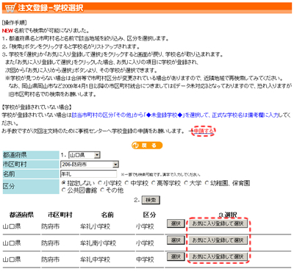Viewport: 294px width, 272px height.
Task: Select the 中学校 radio button
Action: (x=126, y=183)
